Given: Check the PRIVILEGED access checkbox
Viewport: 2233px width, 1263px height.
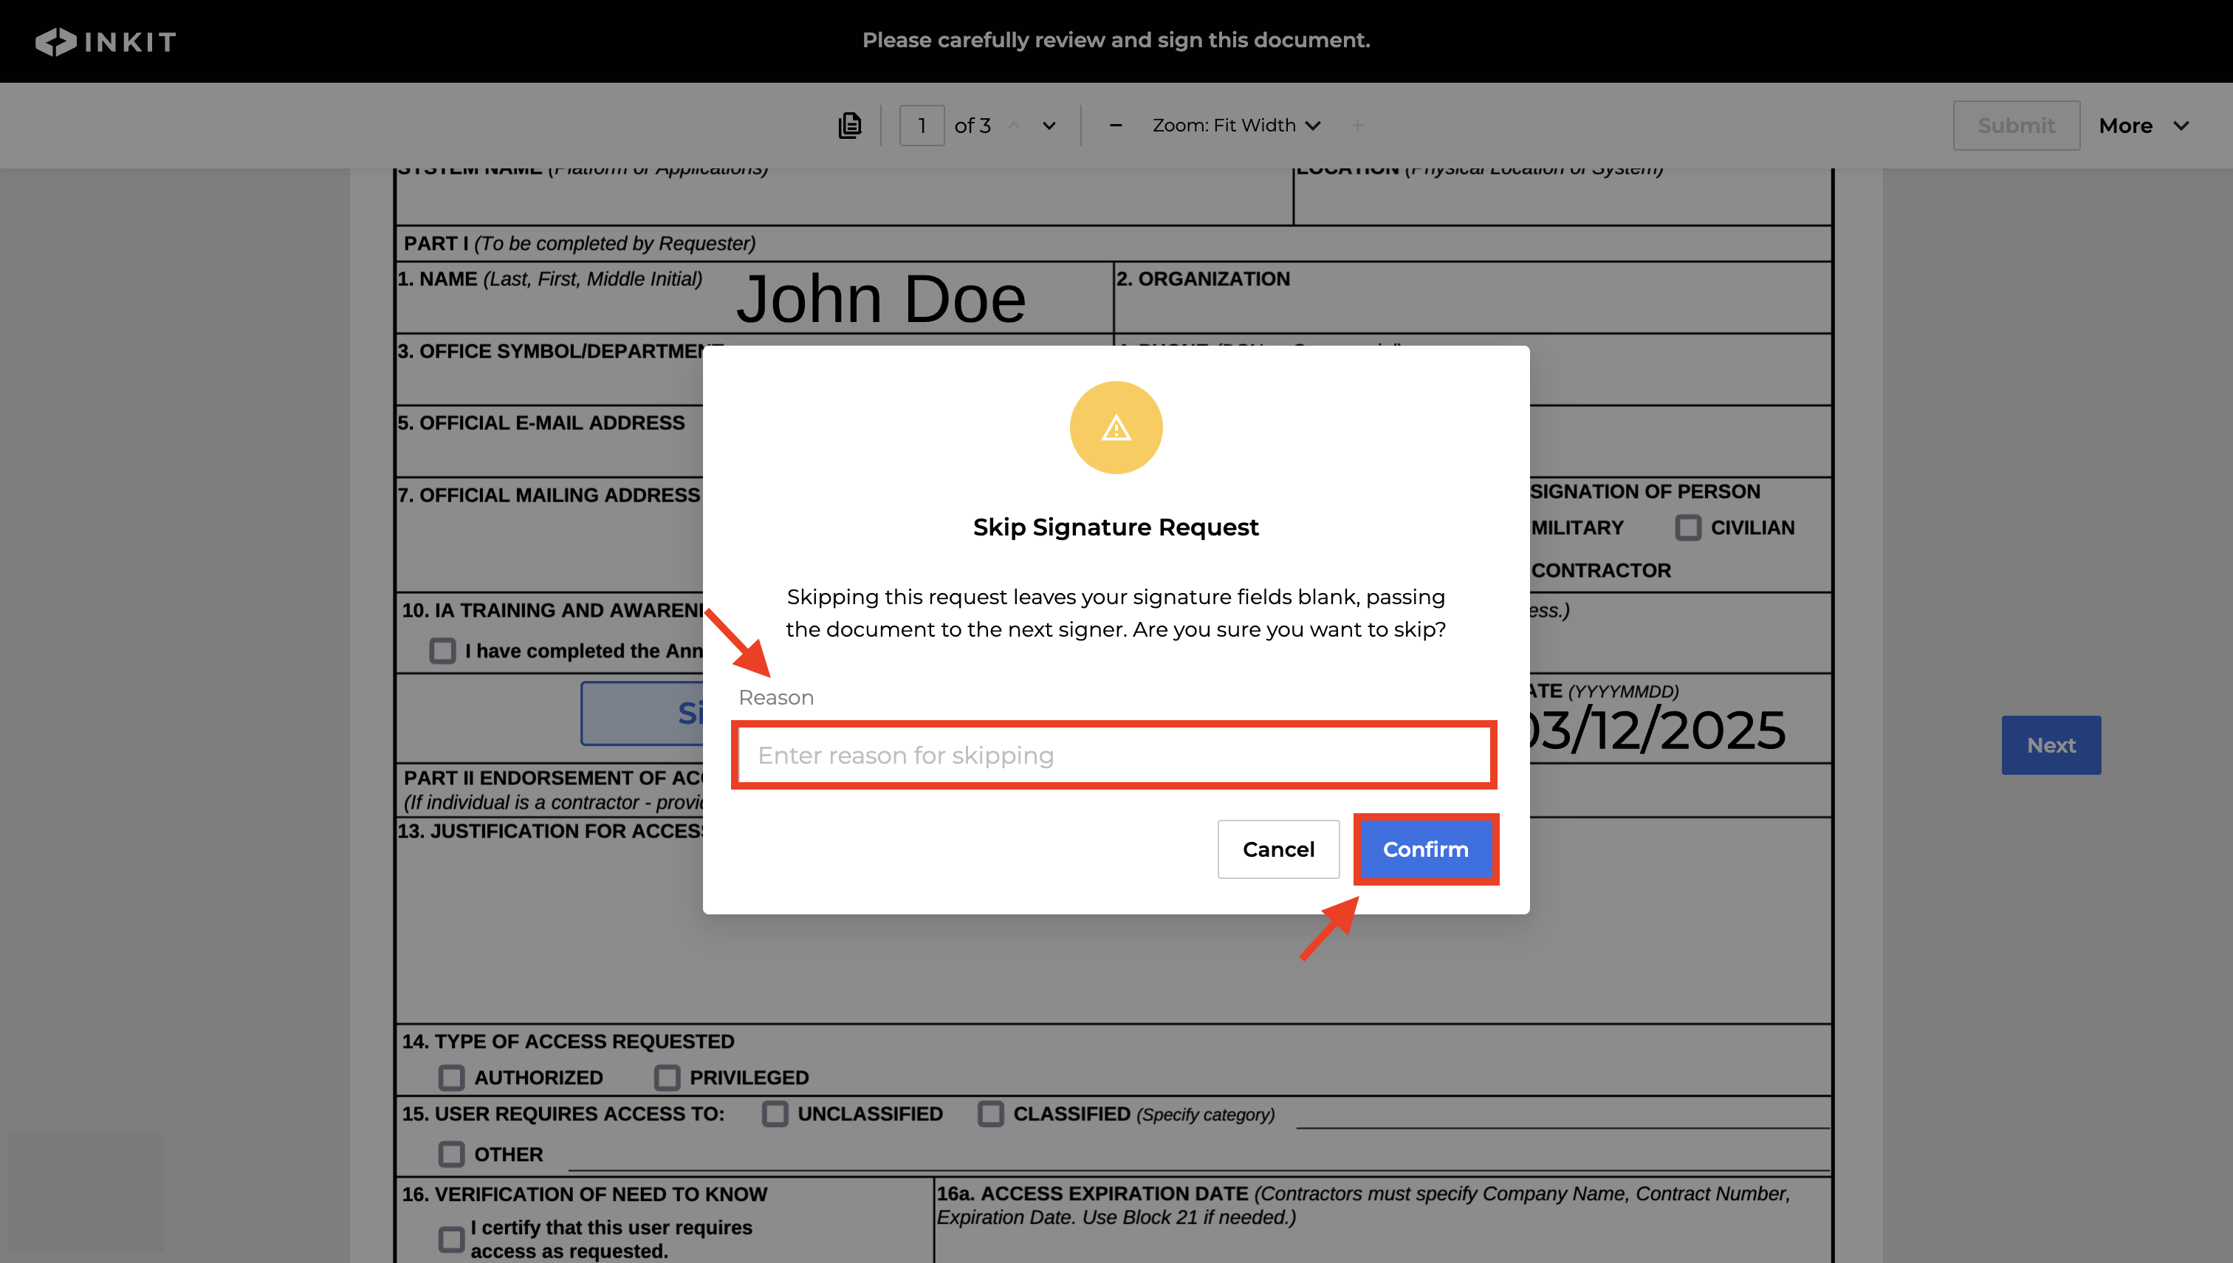Looking at the screenshot, I should point(667,1078).
